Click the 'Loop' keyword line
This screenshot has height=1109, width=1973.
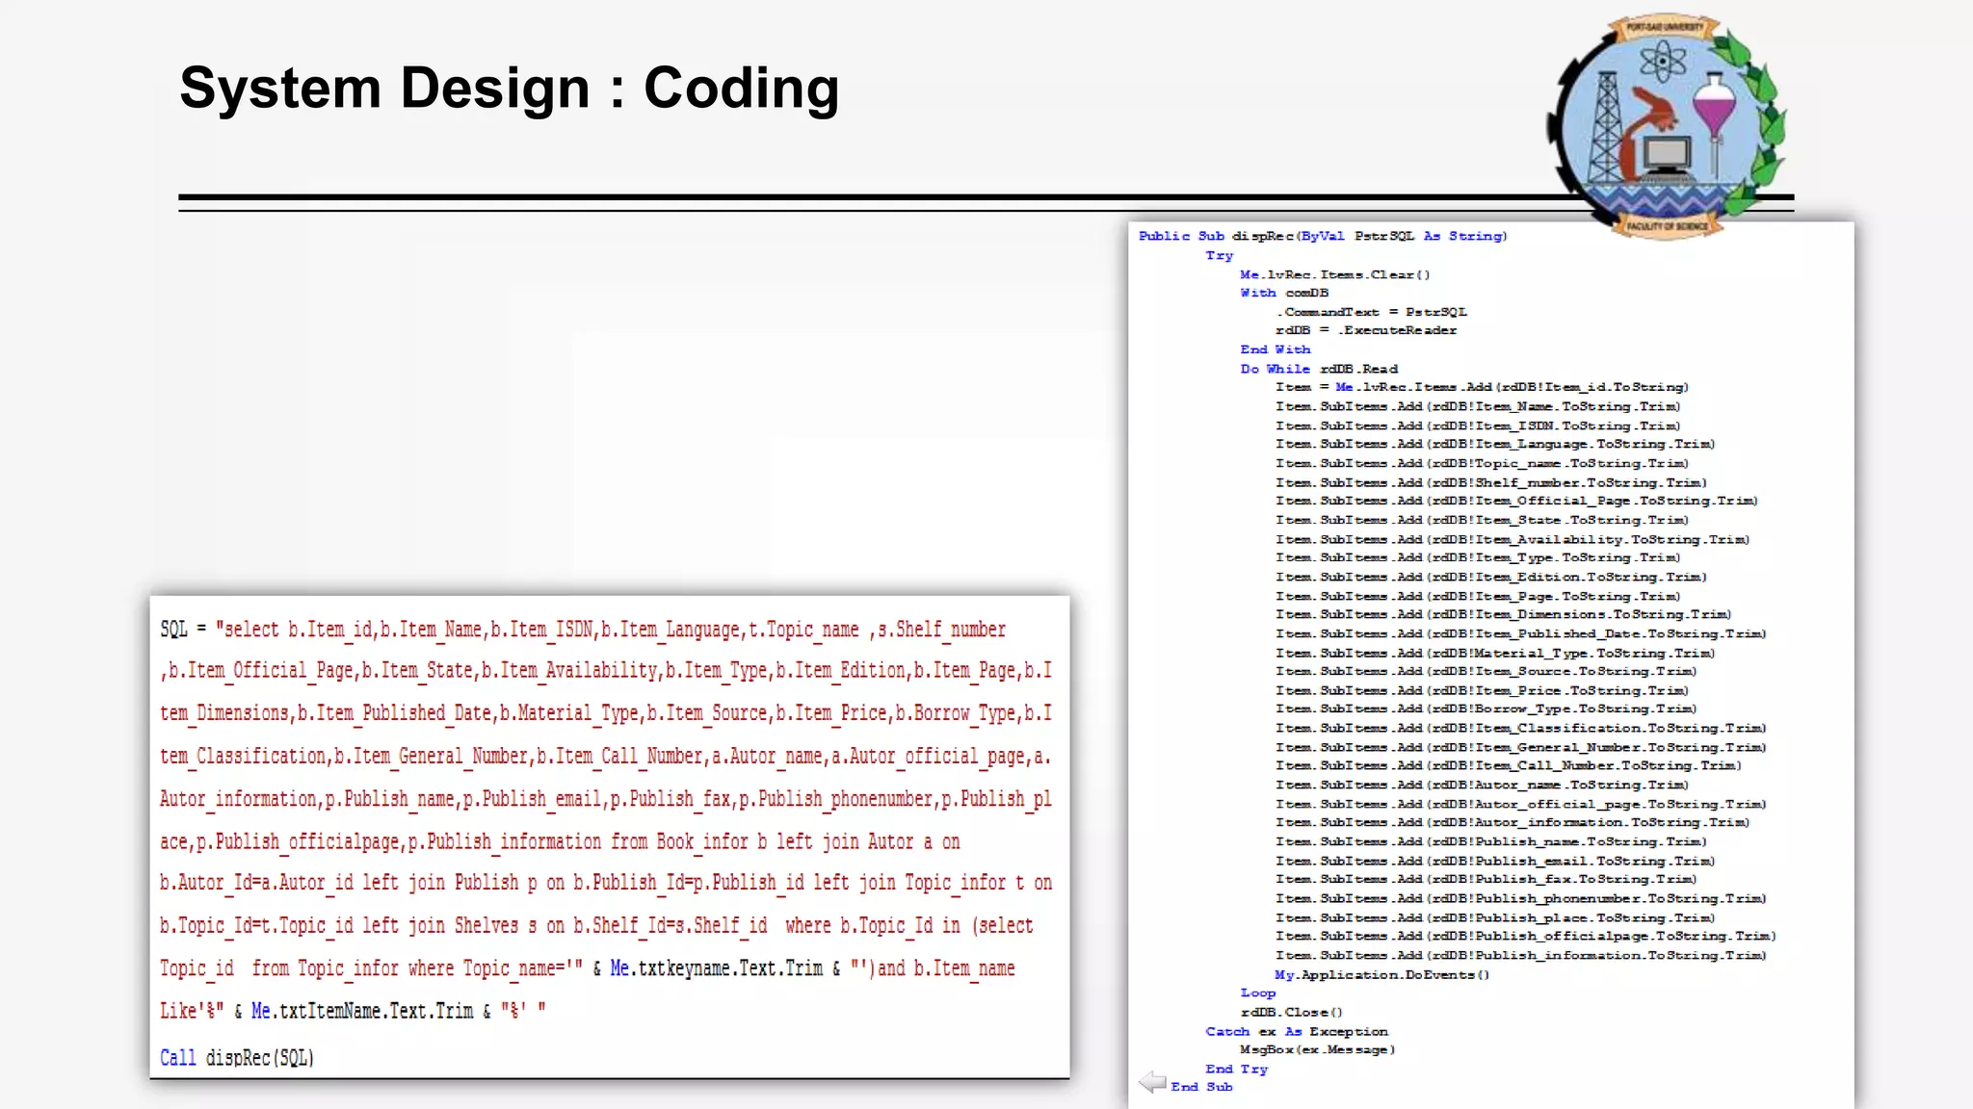tap(1257, 993)
